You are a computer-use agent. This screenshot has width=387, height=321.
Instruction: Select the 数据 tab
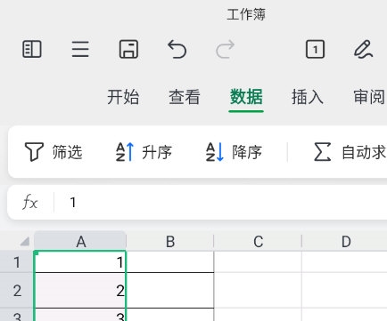246,97
